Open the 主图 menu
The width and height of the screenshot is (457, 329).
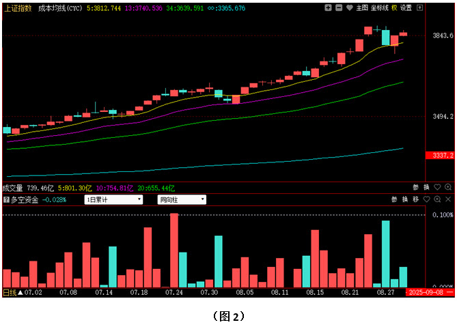(362, 8)
